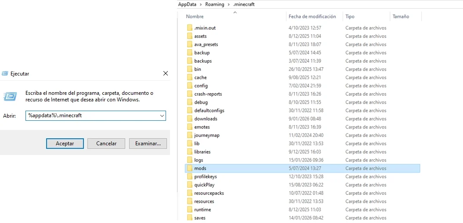Click the Abrir text field with %appdata%\.minecraft
The width and height of the screenshot is (463, 223).
pyautogui.click(x=96, y=115)
